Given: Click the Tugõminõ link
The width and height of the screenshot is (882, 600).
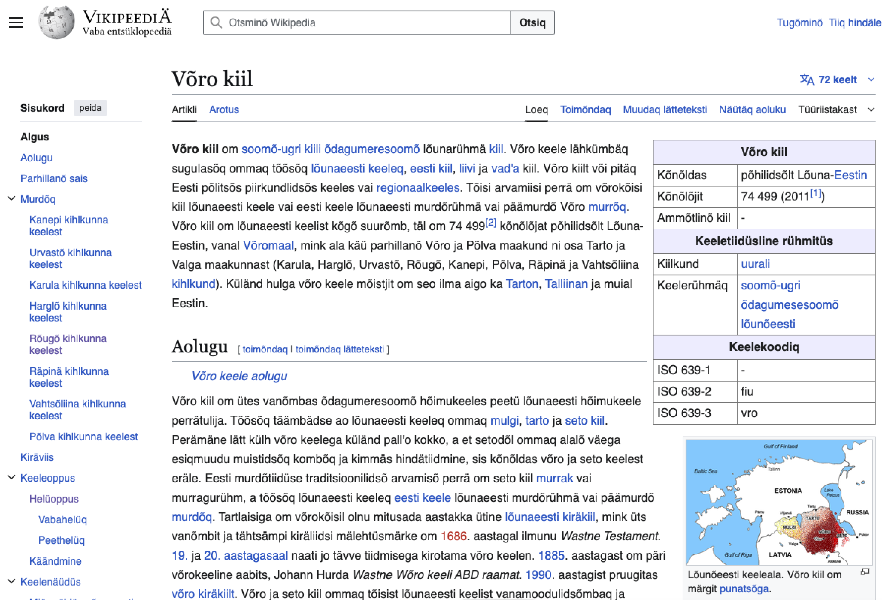Looking at the screenshot, I should tap(799, 23).
